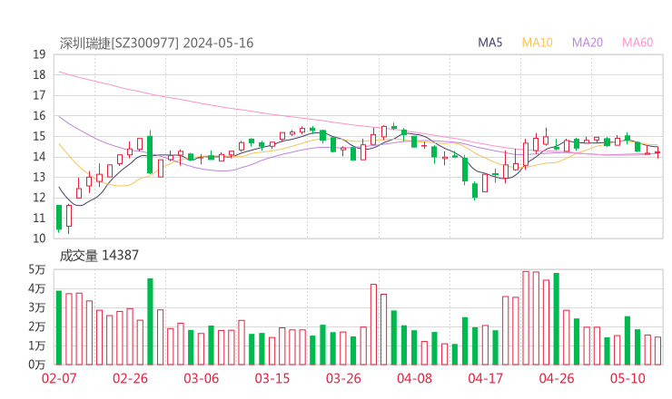The height and width of the screenshot is (399, 672).
Task: Click the first green candlestick at 02-07
Action: (x=59, y=218)
